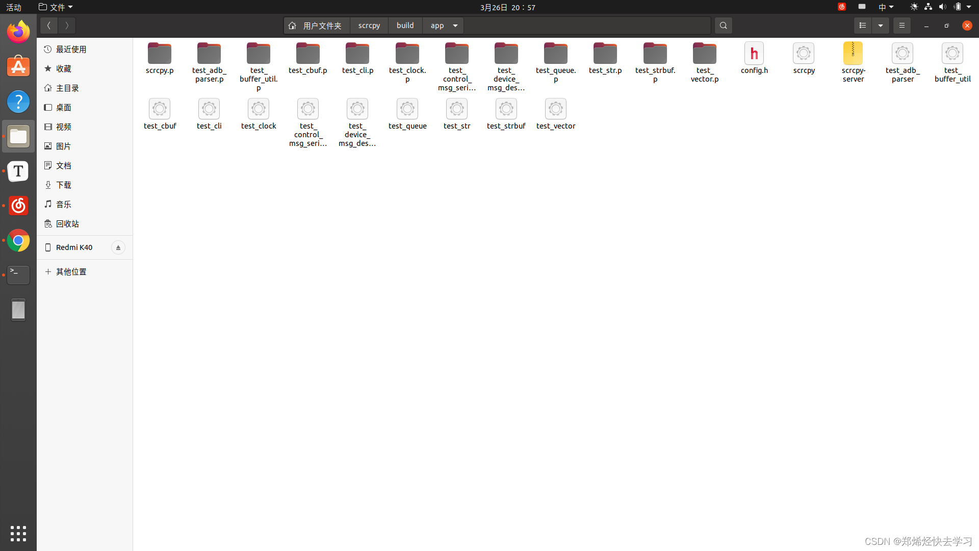The height and width of the screenshot is (551, 979).
Task: Click NetEase music tray icon
Action: click(842, 7)
